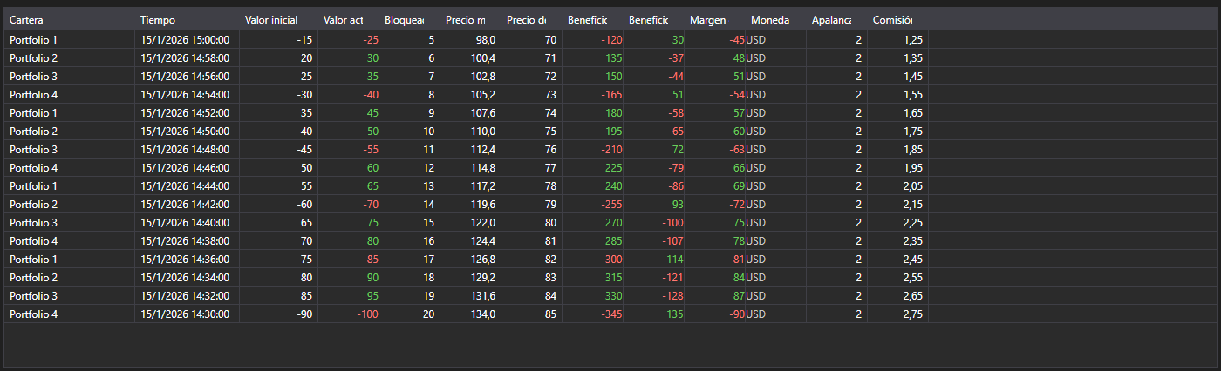Click the price cell 98,0
Image resolution: width=1221 pixels, height=371 pixels.
470,40
